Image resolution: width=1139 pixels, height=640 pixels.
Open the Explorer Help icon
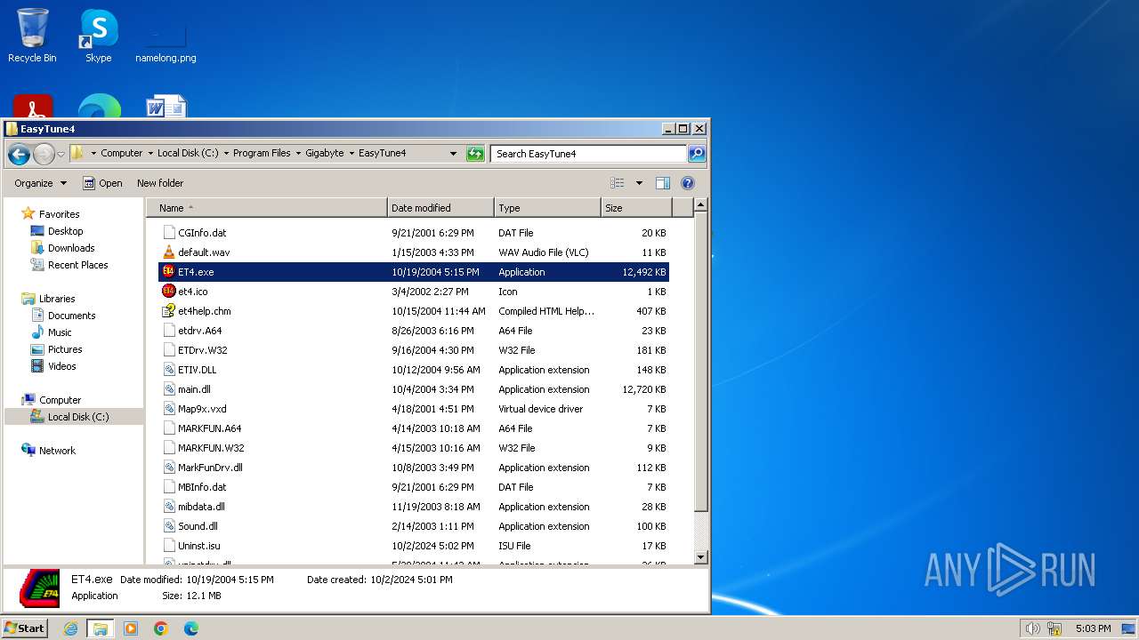pos(688,183)
